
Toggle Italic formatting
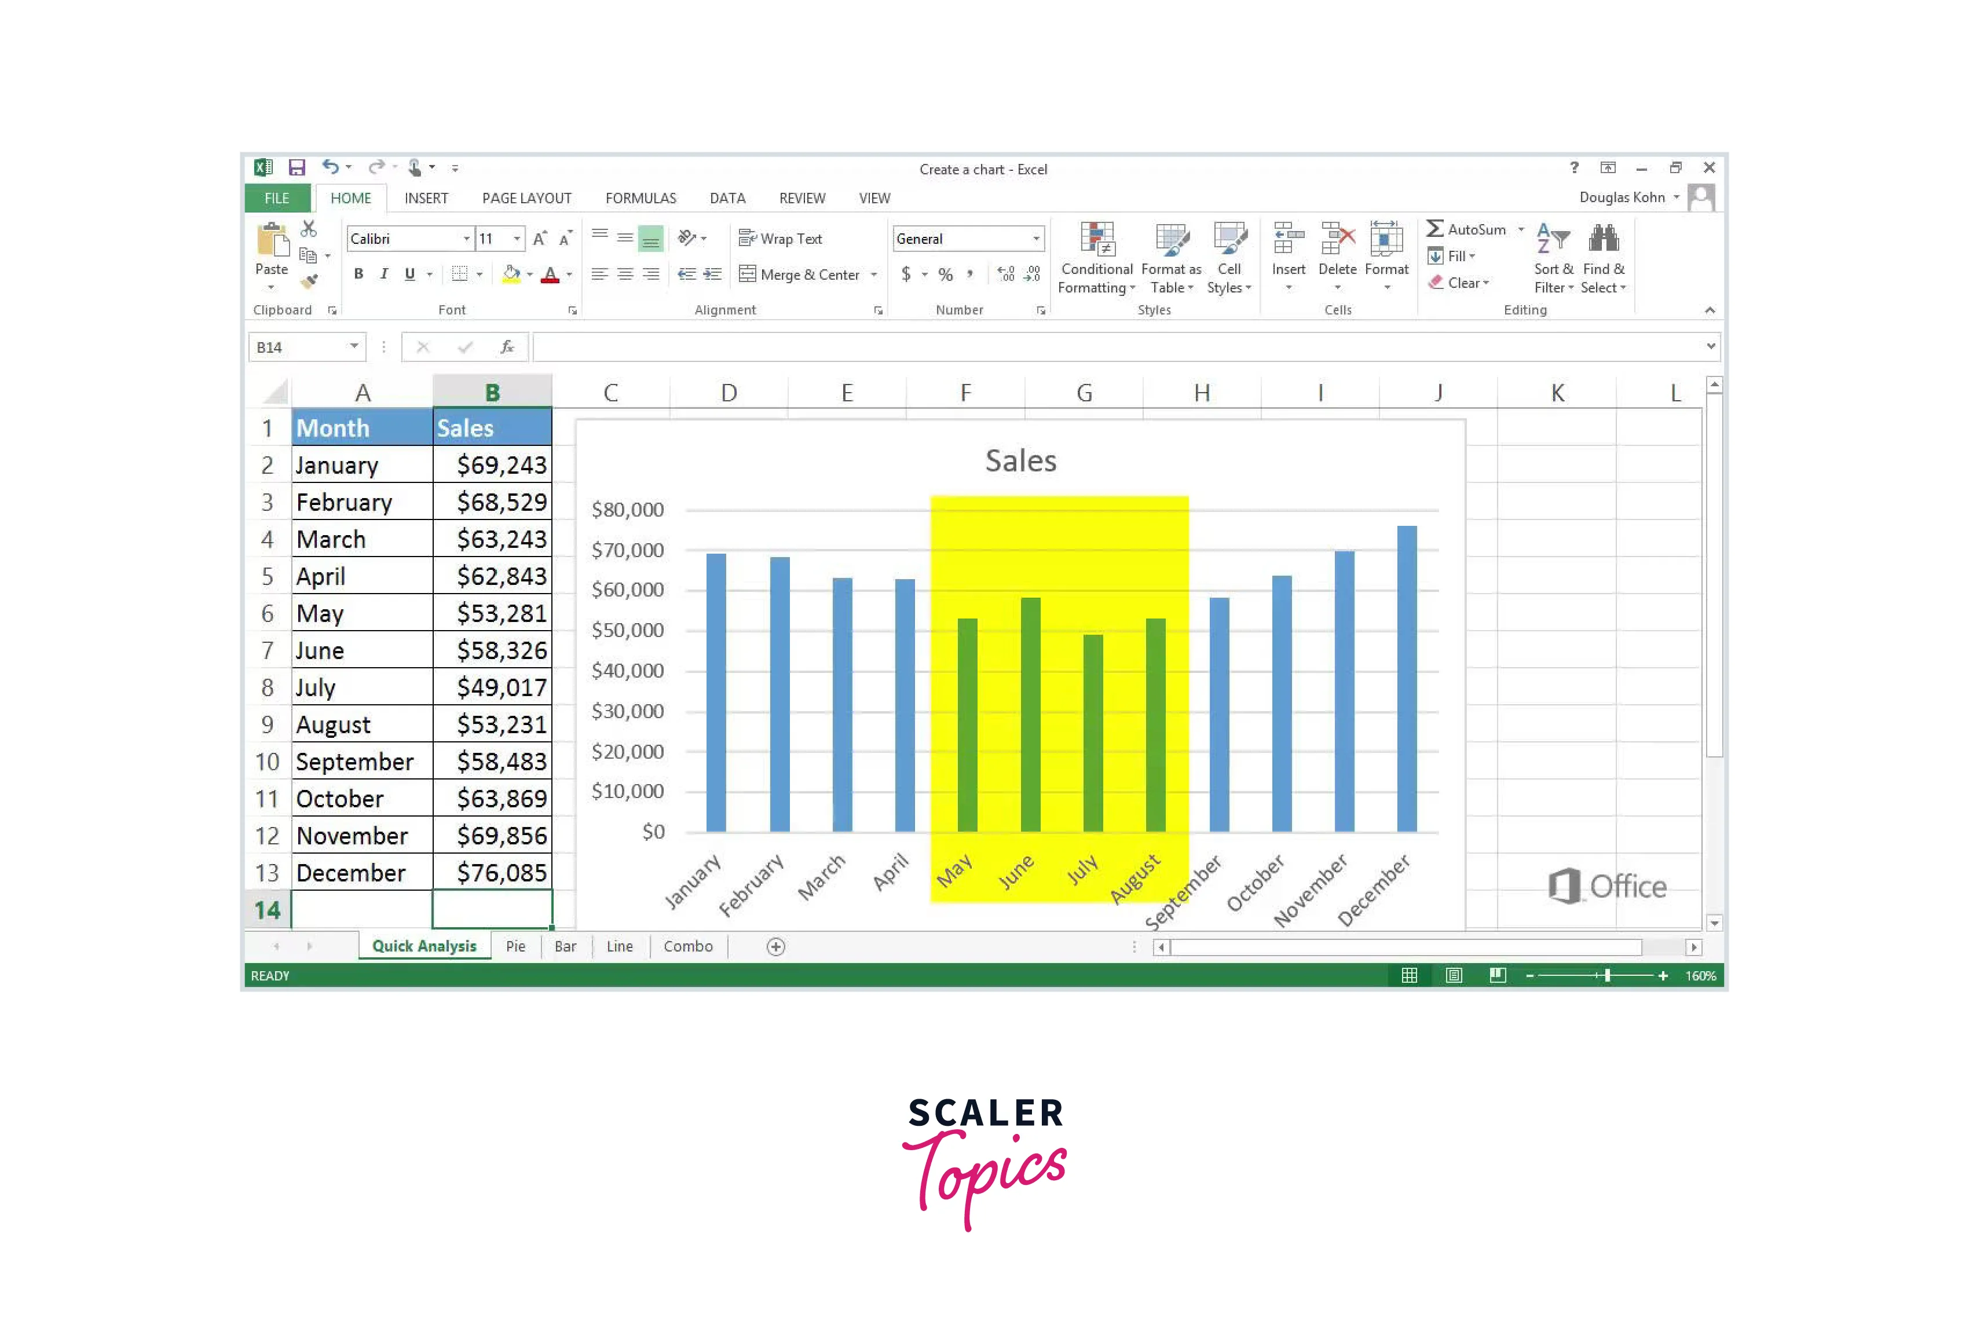click(384, 274)
